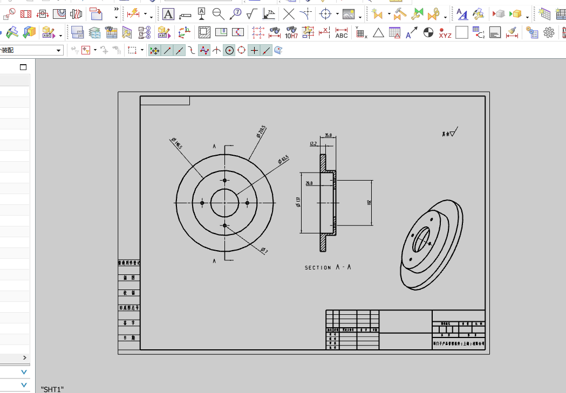Click the 10H7 binoculars icon
Screen dimensions: 566x393
click(291, 33)
